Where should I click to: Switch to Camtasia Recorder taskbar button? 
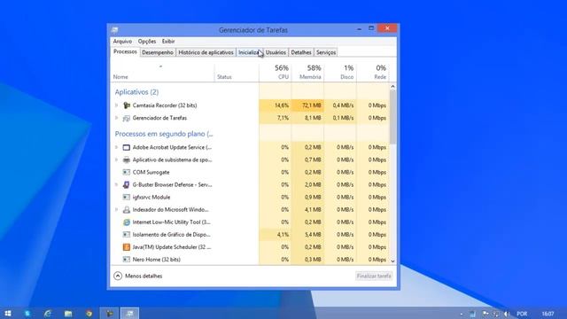pos(109,313)
